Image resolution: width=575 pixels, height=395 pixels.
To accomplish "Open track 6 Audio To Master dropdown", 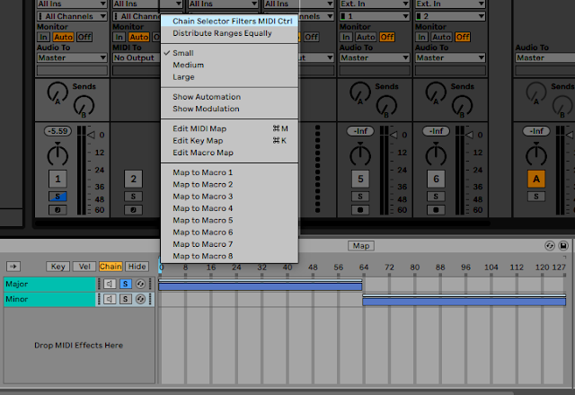I will 450,57.
